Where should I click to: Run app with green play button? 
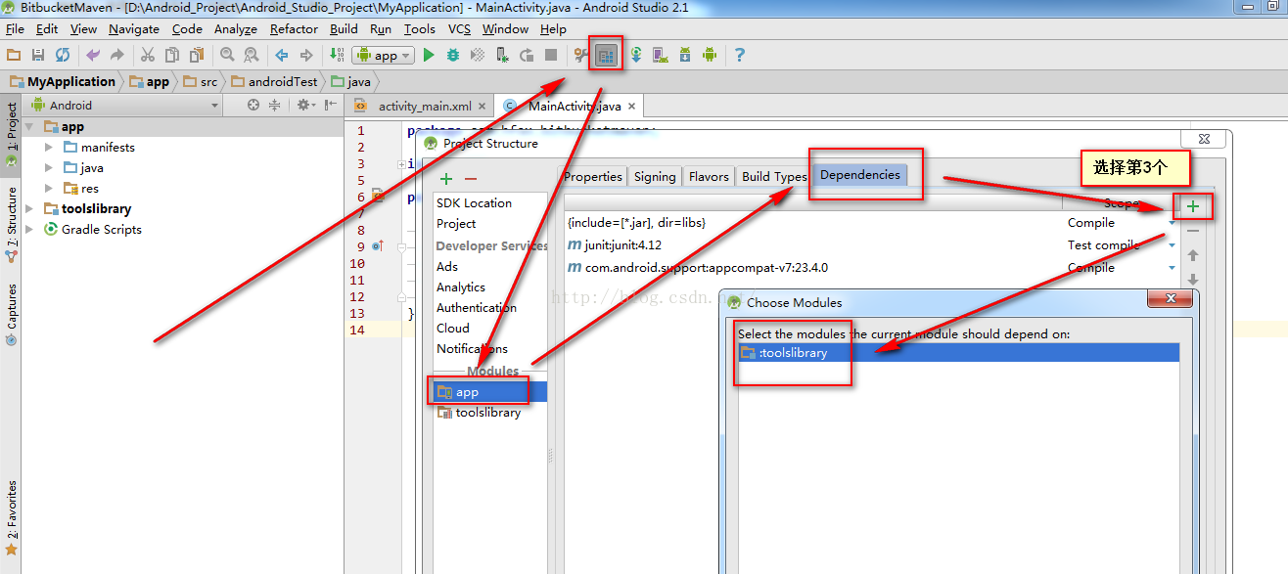429,55
